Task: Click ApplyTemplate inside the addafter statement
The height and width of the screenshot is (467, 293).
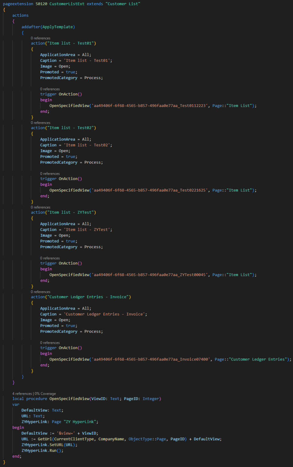Action: 59,27
